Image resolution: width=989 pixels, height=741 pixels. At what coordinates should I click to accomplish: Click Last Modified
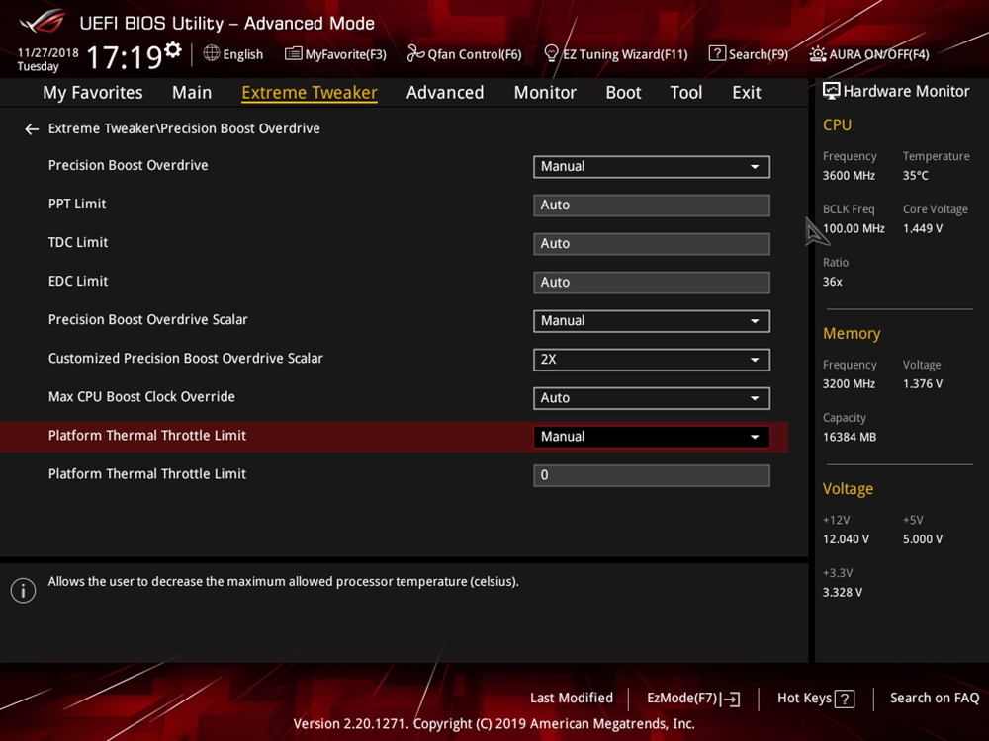coord(572,699)
